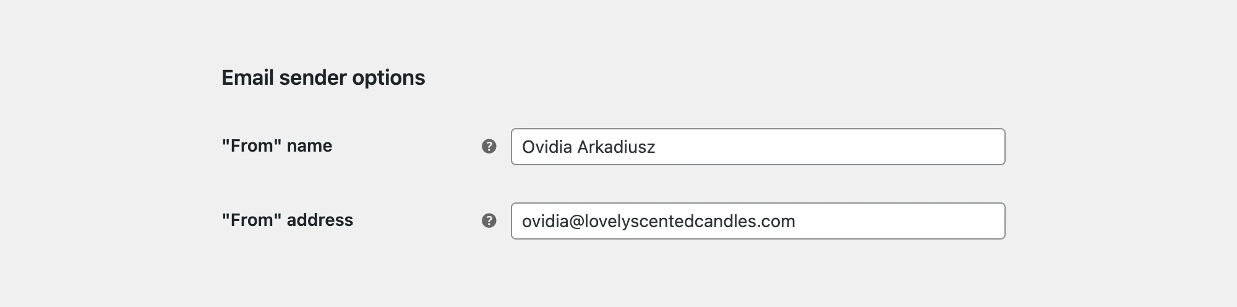Click the help icon beside "From" name
This screenshot has height=307, width=1237.
click(x=489, y=147)
